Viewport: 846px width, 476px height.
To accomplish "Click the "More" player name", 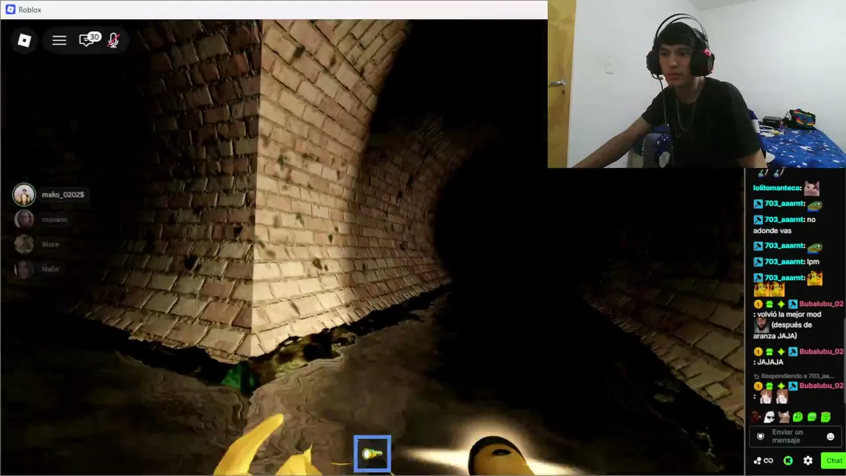I will [50, 244].
